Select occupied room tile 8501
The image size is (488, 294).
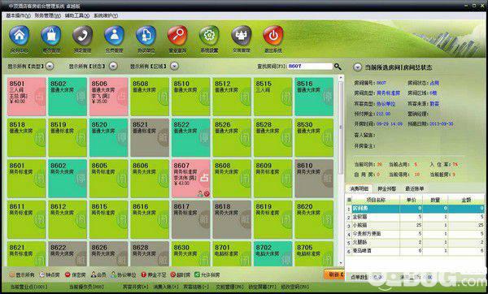tap(27, 97)
